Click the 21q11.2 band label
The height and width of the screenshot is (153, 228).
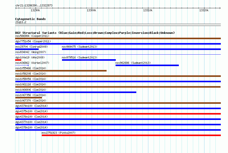pyautogui.click(x=21, y=22)
